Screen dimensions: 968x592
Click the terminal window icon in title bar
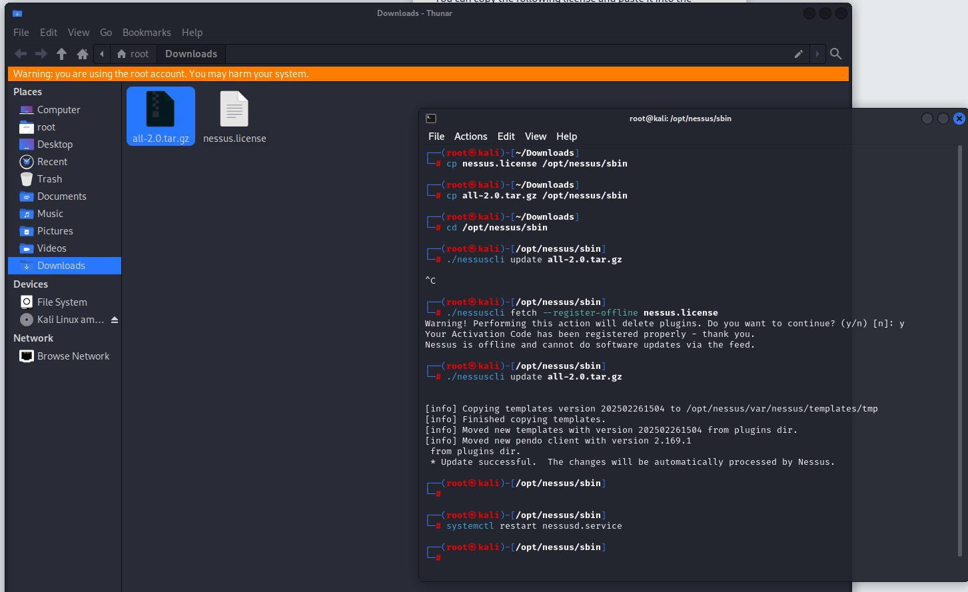pyautogui.click(x=431, y=119)
